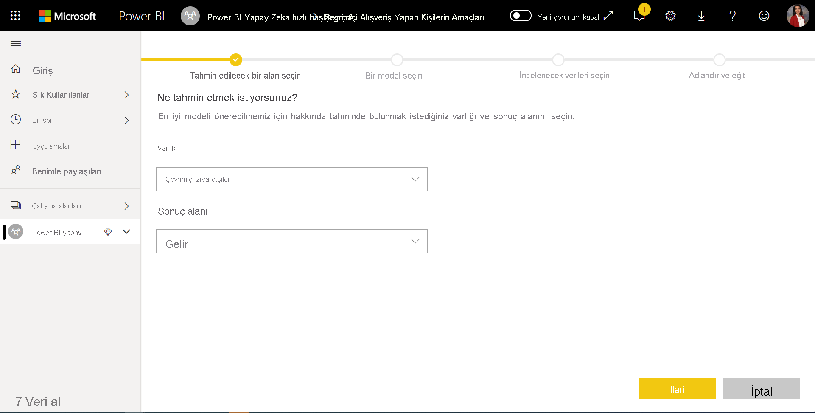Expand En son flyout chevron
This screenshot has width=815, height=413.
tap(126, 120)
